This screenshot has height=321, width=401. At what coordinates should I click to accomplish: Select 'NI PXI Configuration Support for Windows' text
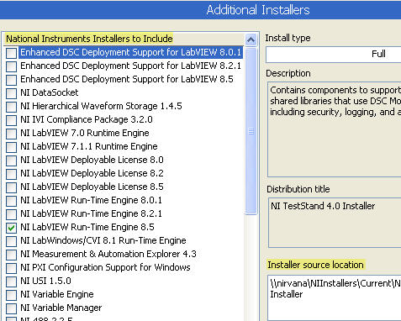pyautogui.click(x=105, y=267)
